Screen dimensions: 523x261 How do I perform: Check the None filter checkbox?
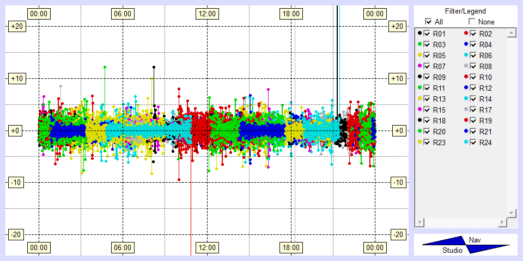pos(472,22)
